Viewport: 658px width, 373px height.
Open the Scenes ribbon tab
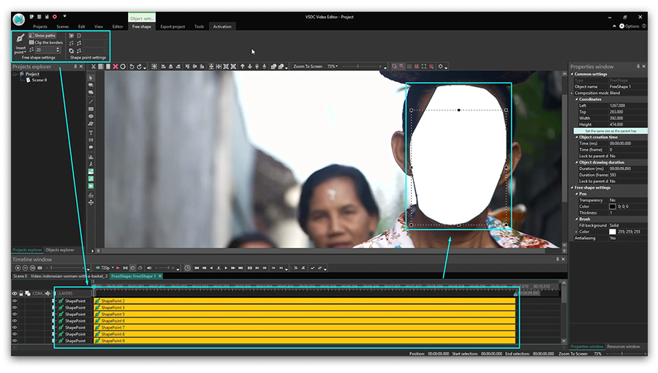(x=63, y=26)
